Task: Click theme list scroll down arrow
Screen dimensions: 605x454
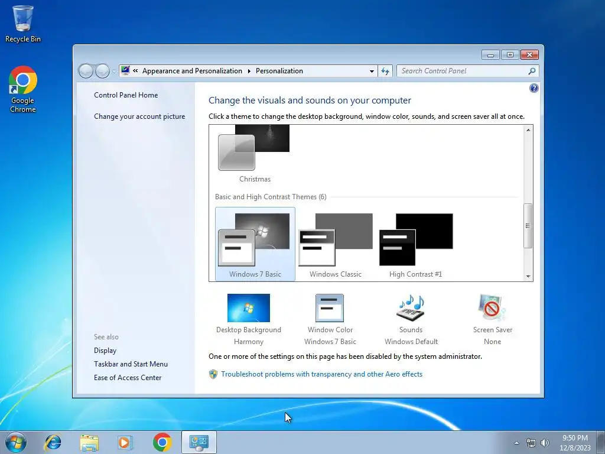Action: 528,277
